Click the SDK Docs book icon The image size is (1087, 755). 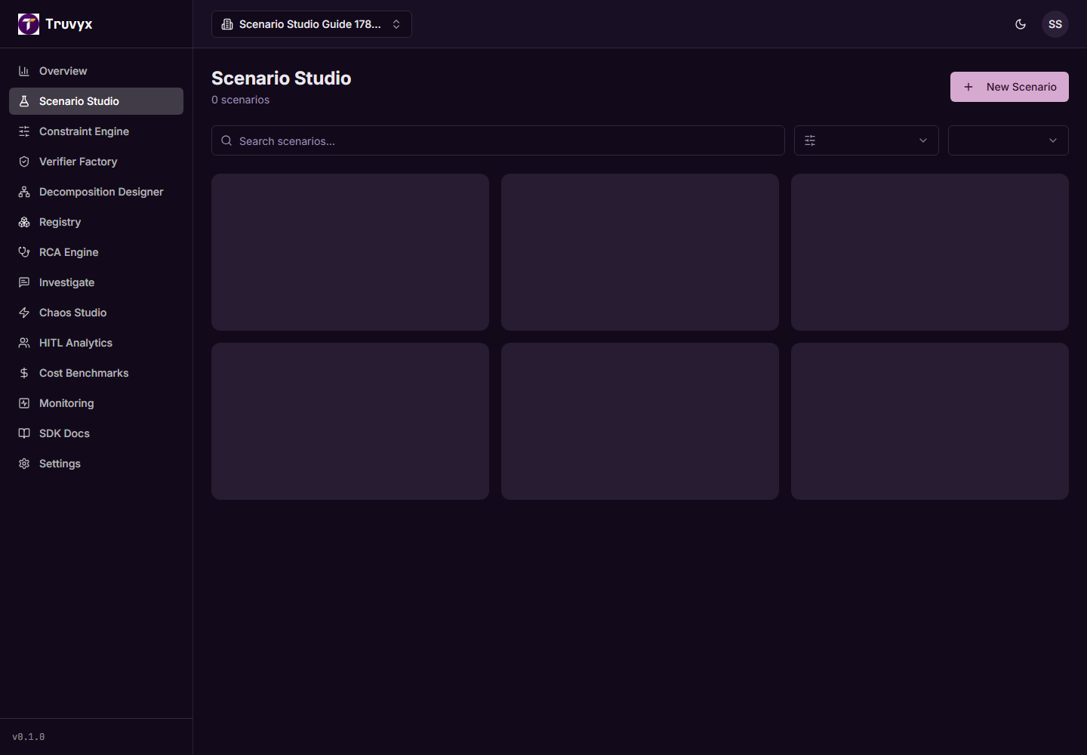pos(24,433)
